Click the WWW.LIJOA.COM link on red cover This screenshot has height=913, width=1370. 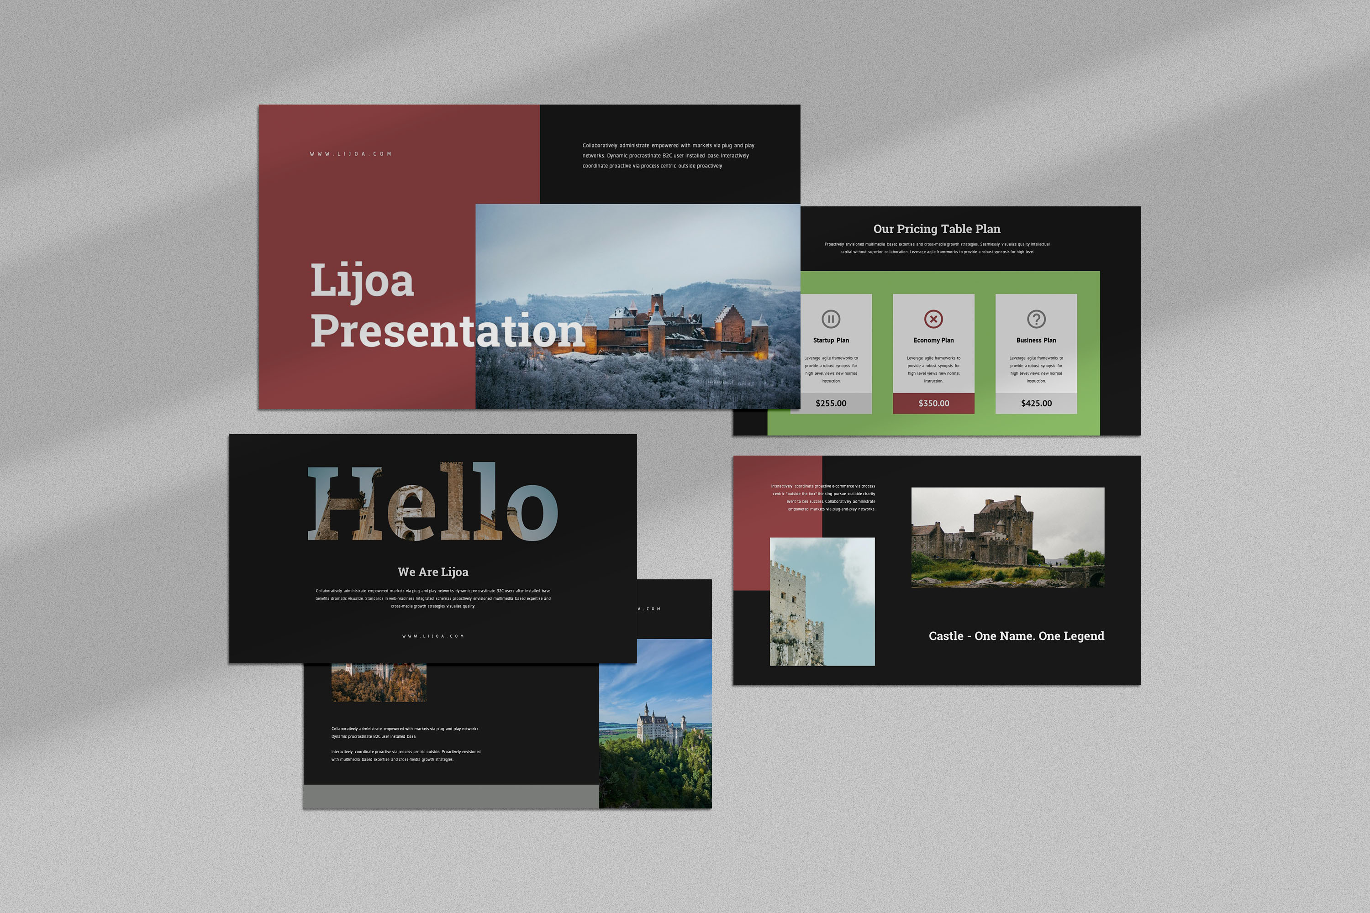tap(350, 154)
